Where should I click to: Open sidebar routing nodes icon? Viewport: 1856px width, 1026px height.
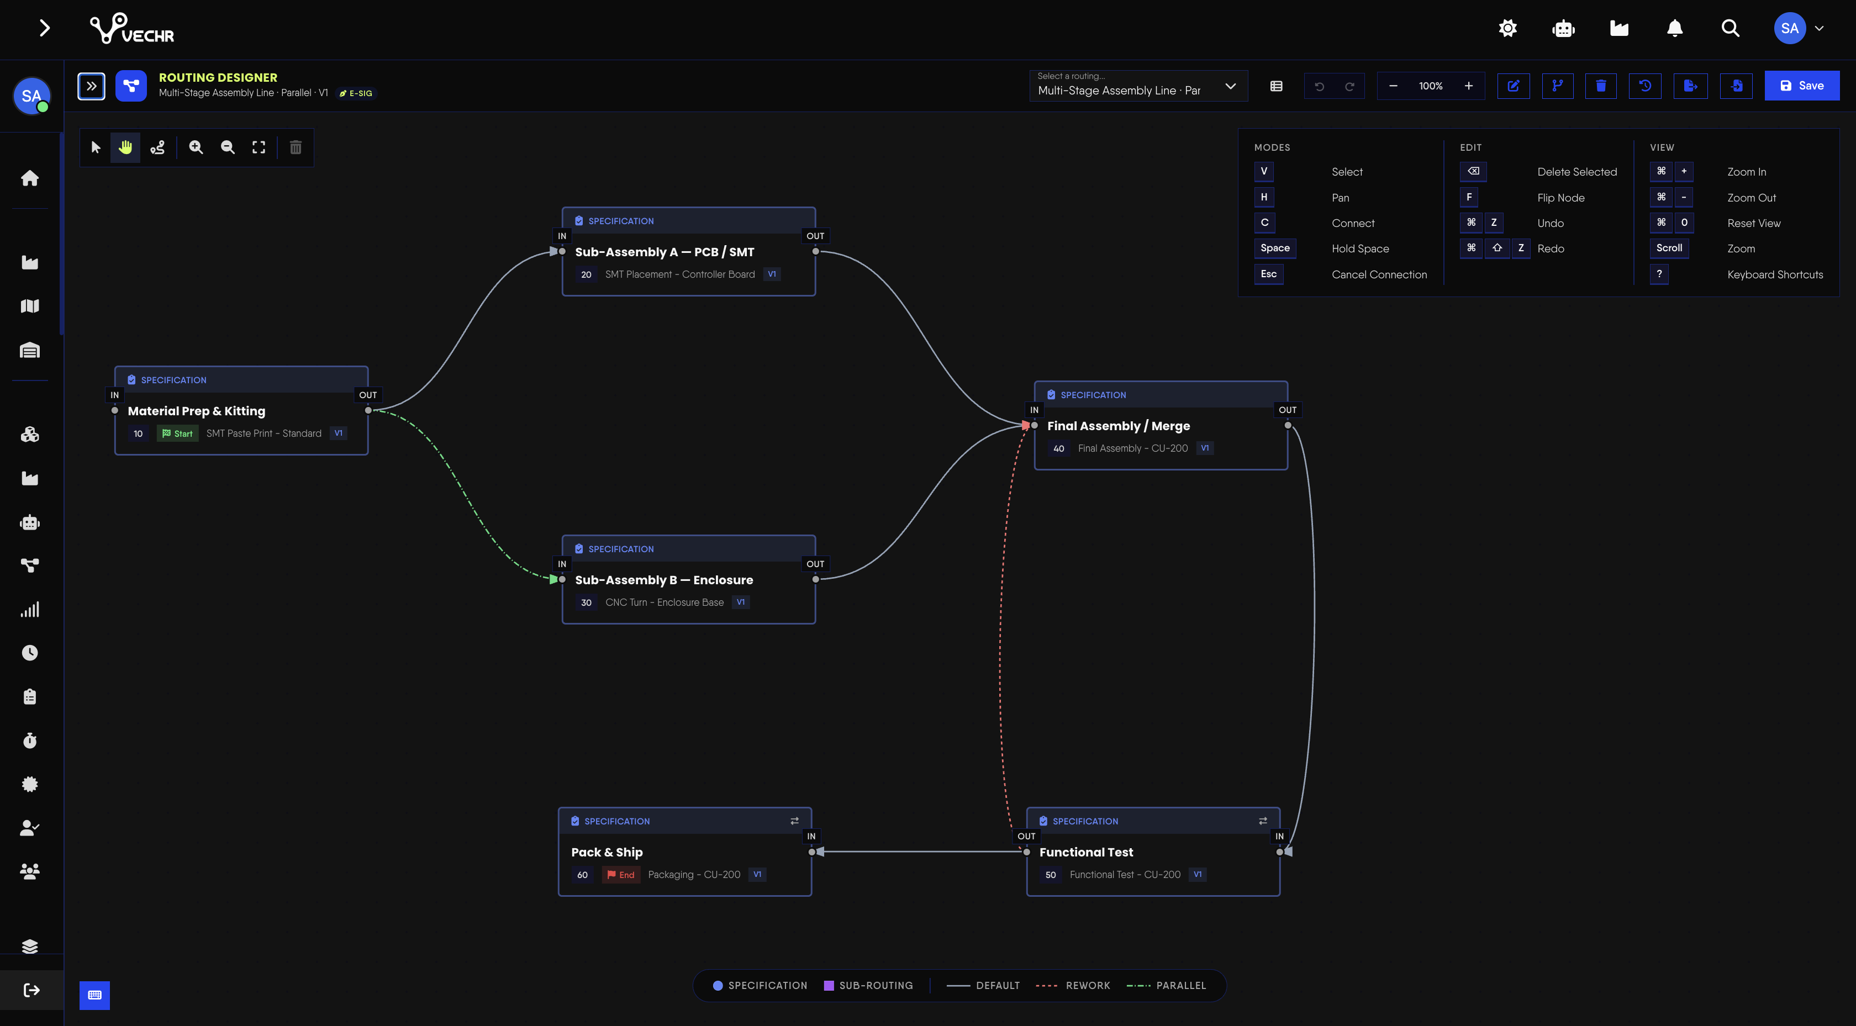(29, 565)
